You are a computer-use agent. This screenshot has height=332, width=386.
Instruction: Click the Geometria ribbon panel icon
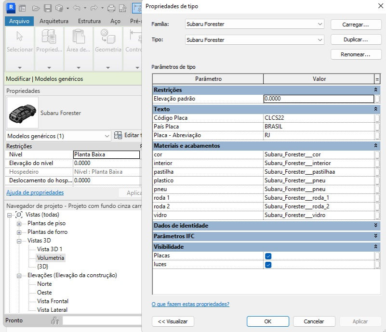108,37
